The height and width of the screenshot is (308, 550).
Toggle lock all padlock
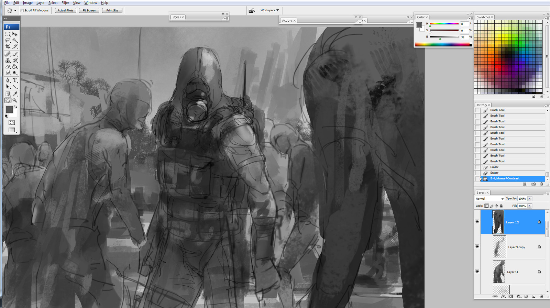(501, 206)
